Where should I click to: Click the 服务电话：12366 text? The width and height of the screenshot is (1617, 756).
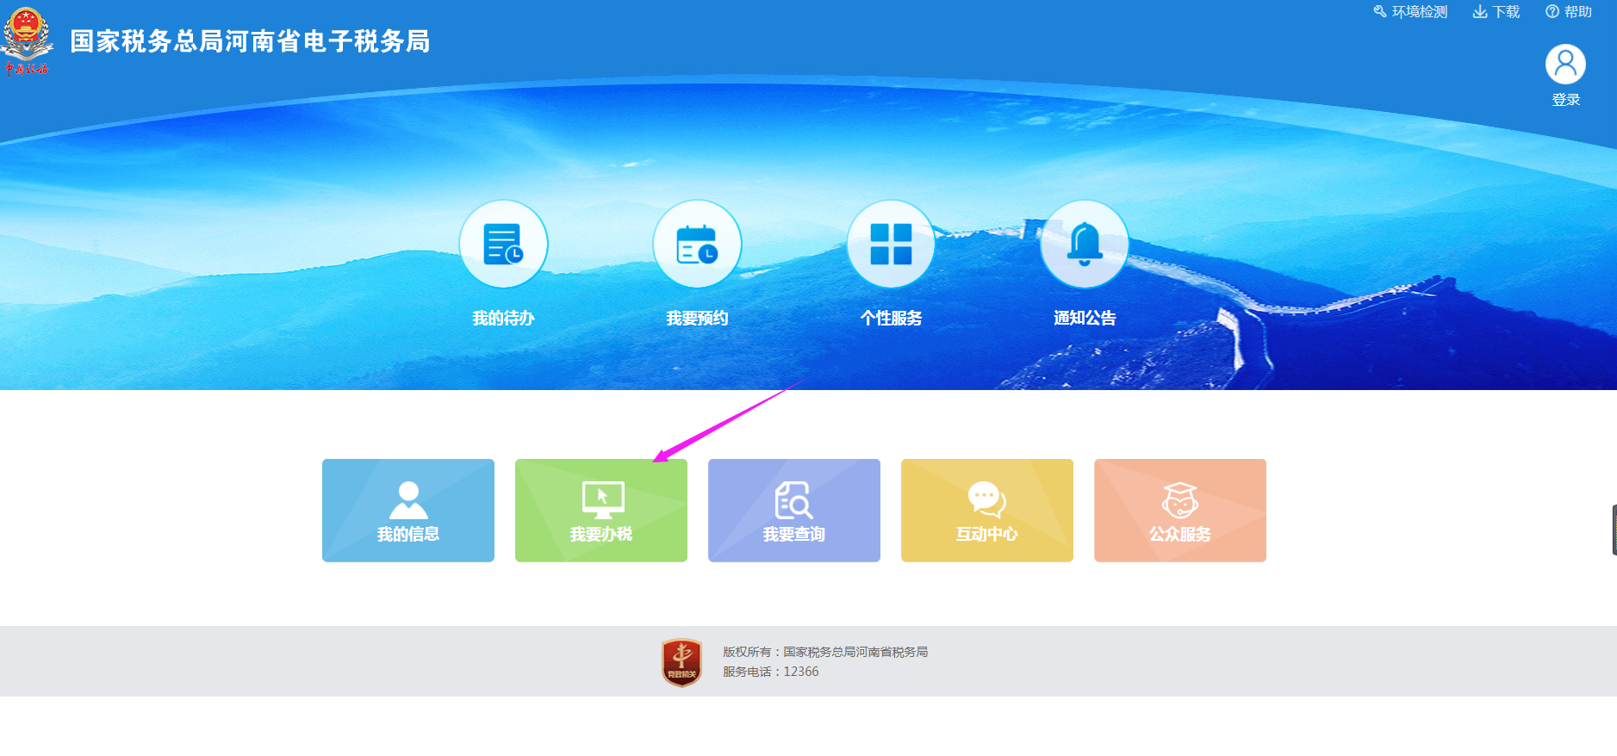771,672
